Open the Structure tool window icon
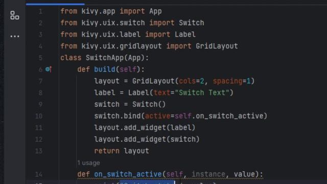The image size is (327, 184). point(15,15)
